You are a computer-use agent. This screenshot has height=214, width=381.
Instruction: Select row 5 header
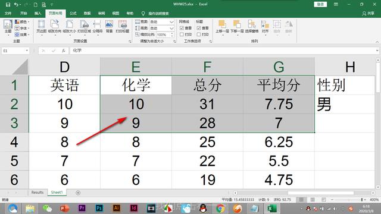tap(14, 161)
